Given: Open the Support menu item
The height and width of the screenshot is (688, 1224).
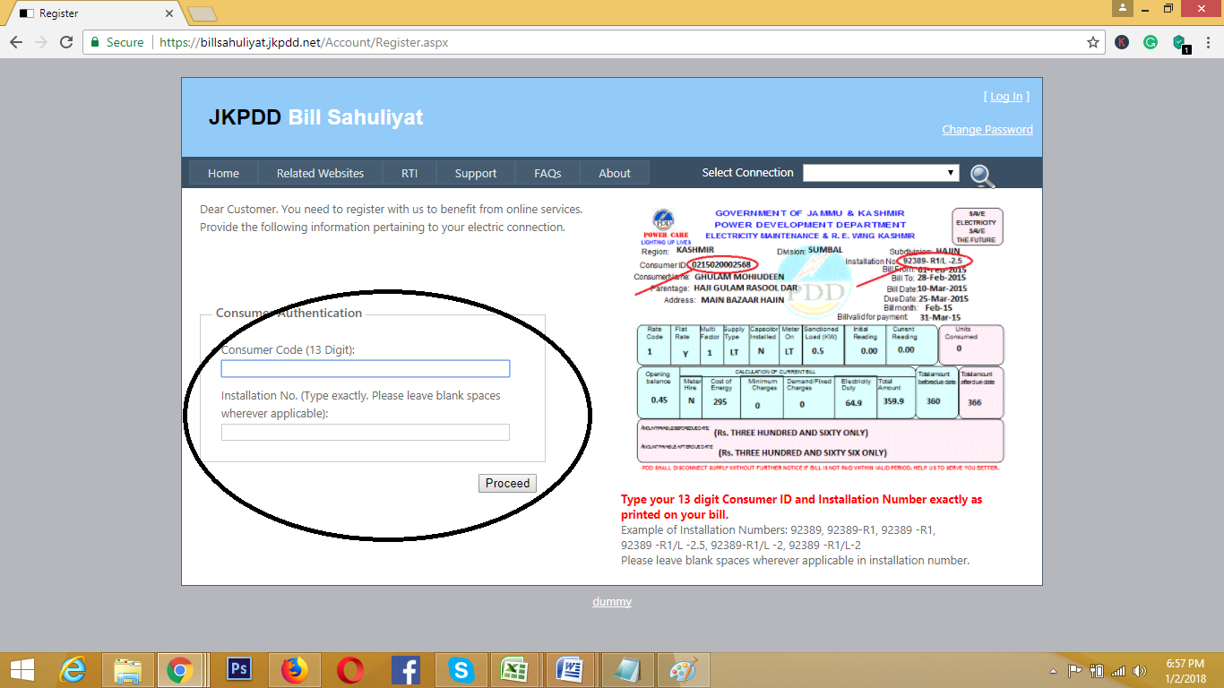Looking at the screenshot, I should point(476,174).
